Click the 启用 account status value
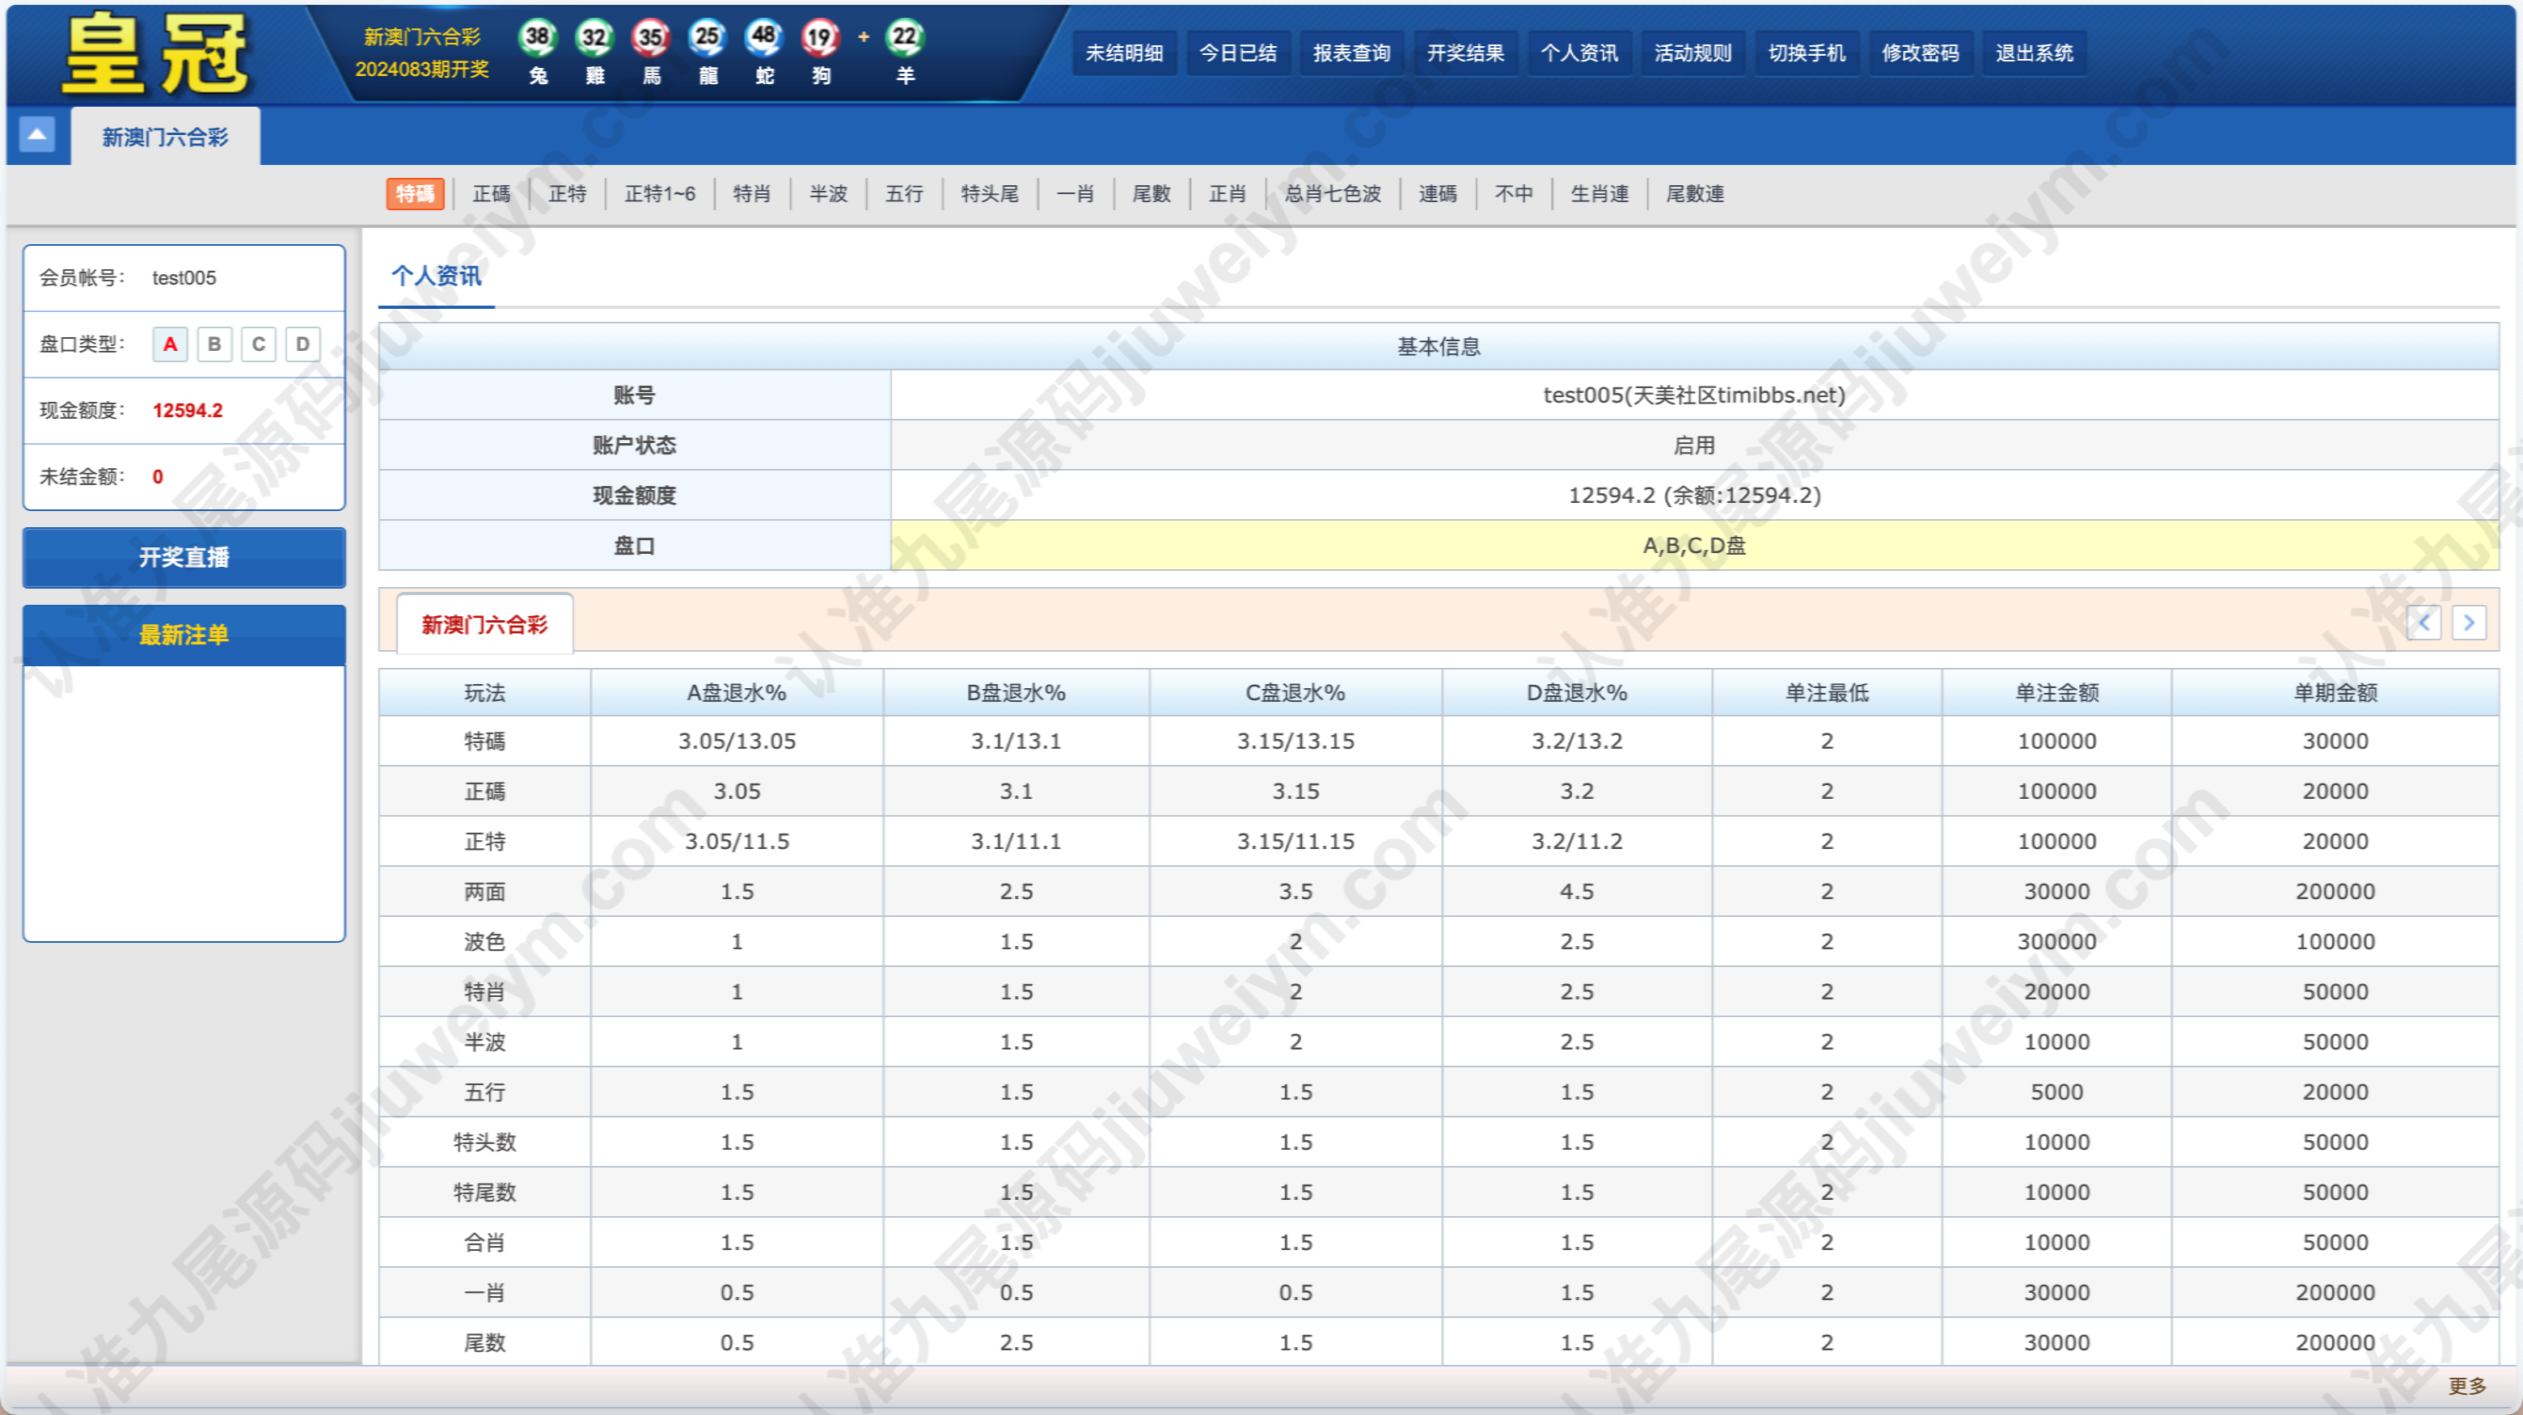The image size is (2523, 1415). pos(1694,446)
